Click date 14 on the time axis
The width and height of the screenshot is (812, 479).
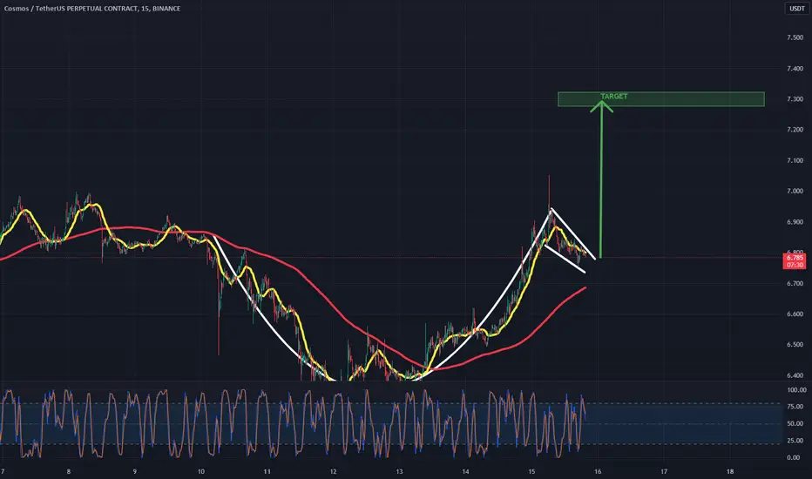(465, 472)
